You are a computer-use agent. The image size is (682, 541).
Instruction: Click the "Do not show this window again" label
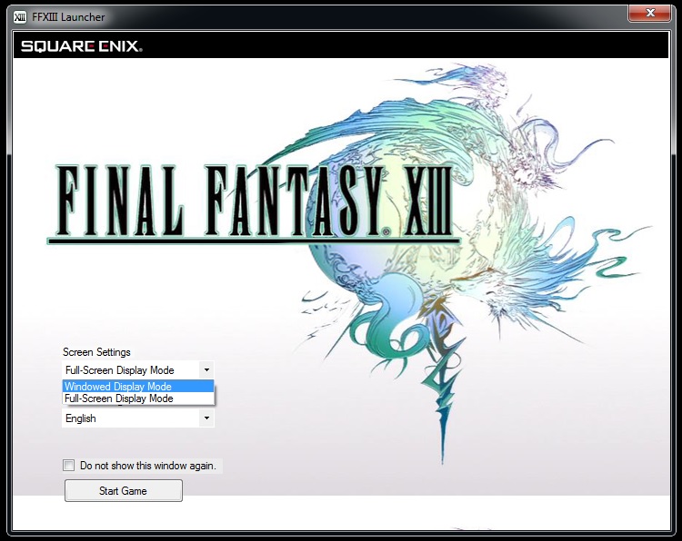[147, 466]
